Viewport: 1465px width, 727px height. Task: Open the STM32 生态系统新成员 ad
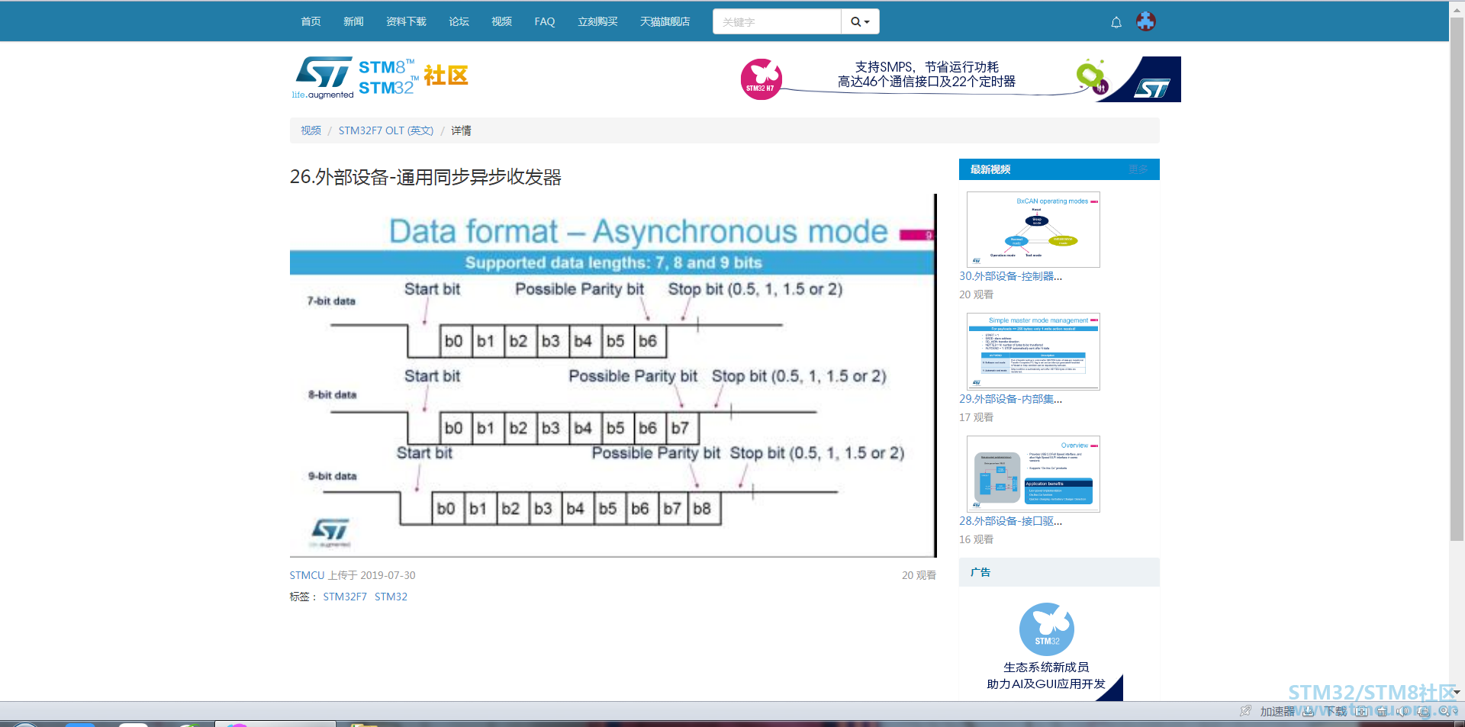coord(1046,648)
